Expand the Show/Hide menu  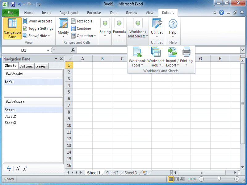[36, 36]
